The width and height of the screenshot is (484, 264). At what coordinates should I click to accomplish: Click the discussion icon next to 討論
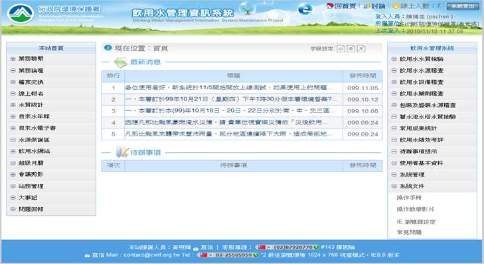(x=366, y=6)
